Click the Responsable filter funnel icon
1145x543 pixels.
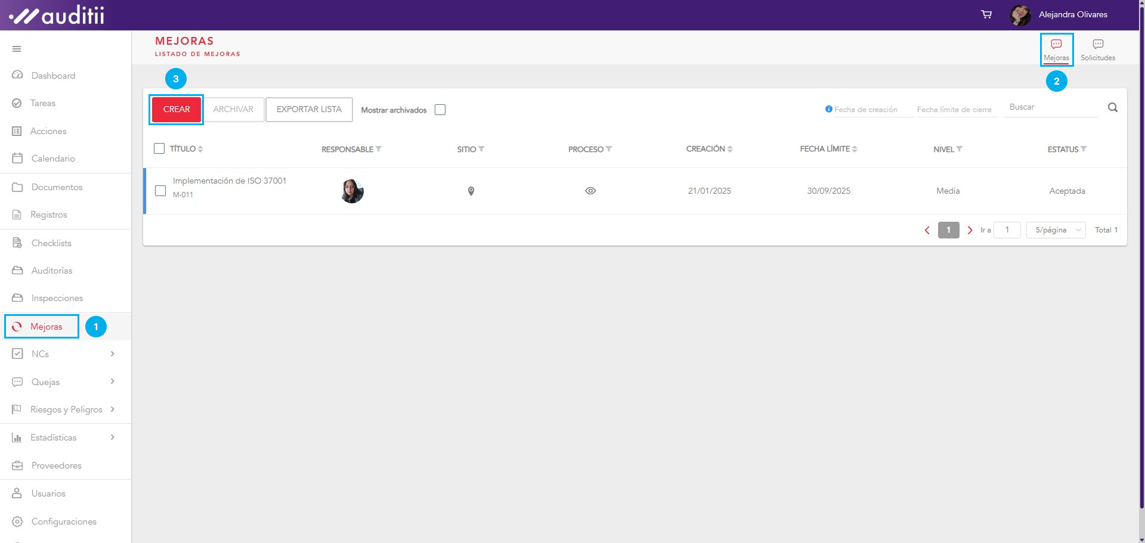[379, 149]
